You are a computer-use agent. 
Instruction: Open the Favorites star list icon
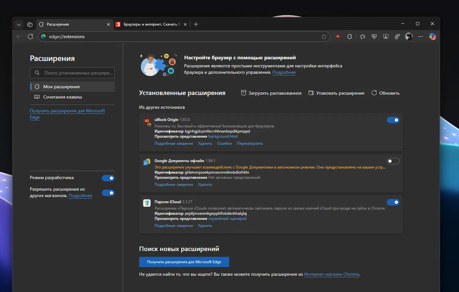point(363,37)
